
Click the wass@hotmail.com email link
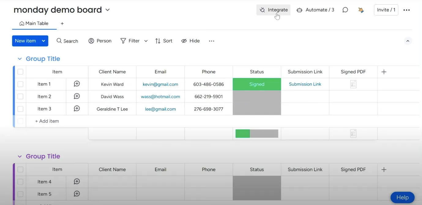[x=160, y=97]
